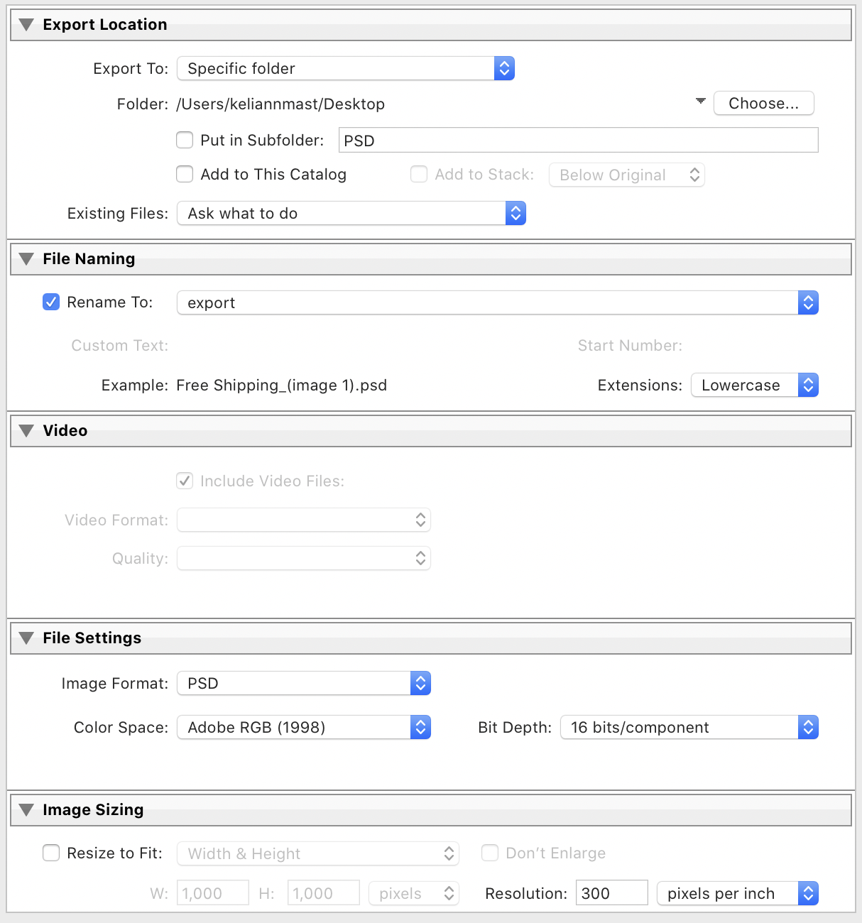862x923 pixels.
Task: Enable Resize to Fit checkbox
Action: click(x=51, y=853)
